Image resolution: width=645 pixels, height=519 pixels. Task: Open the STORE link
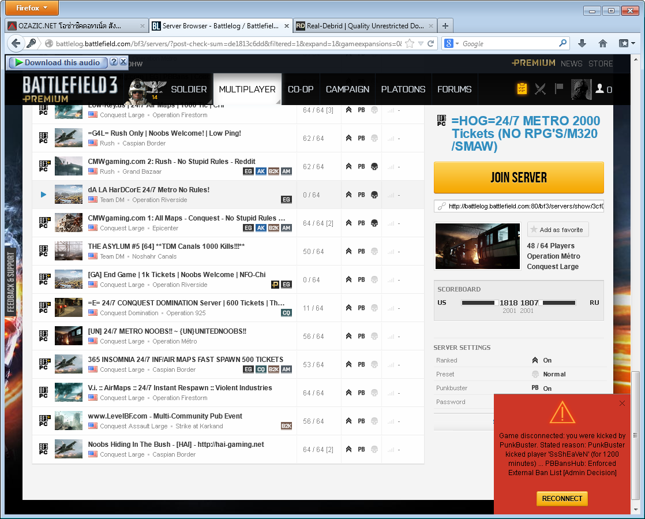pos(601,64)
